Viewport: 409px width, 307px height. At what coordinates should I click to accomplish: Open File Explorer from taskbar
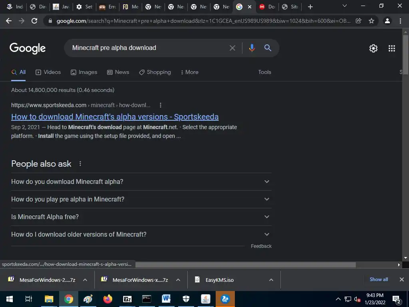[x=49, y=299]
